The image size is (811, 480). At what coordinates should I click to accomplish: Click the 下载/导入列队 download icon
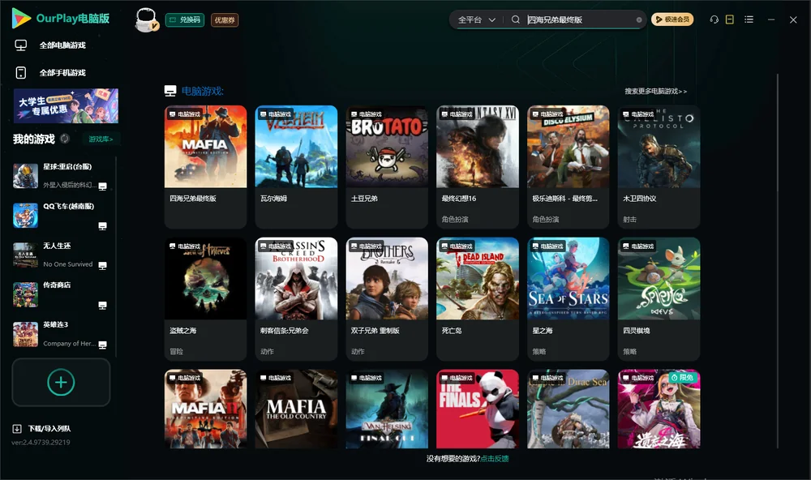[17, 428]
